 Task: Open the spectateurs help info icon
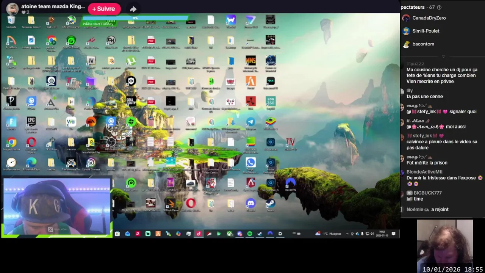point(439,7)
